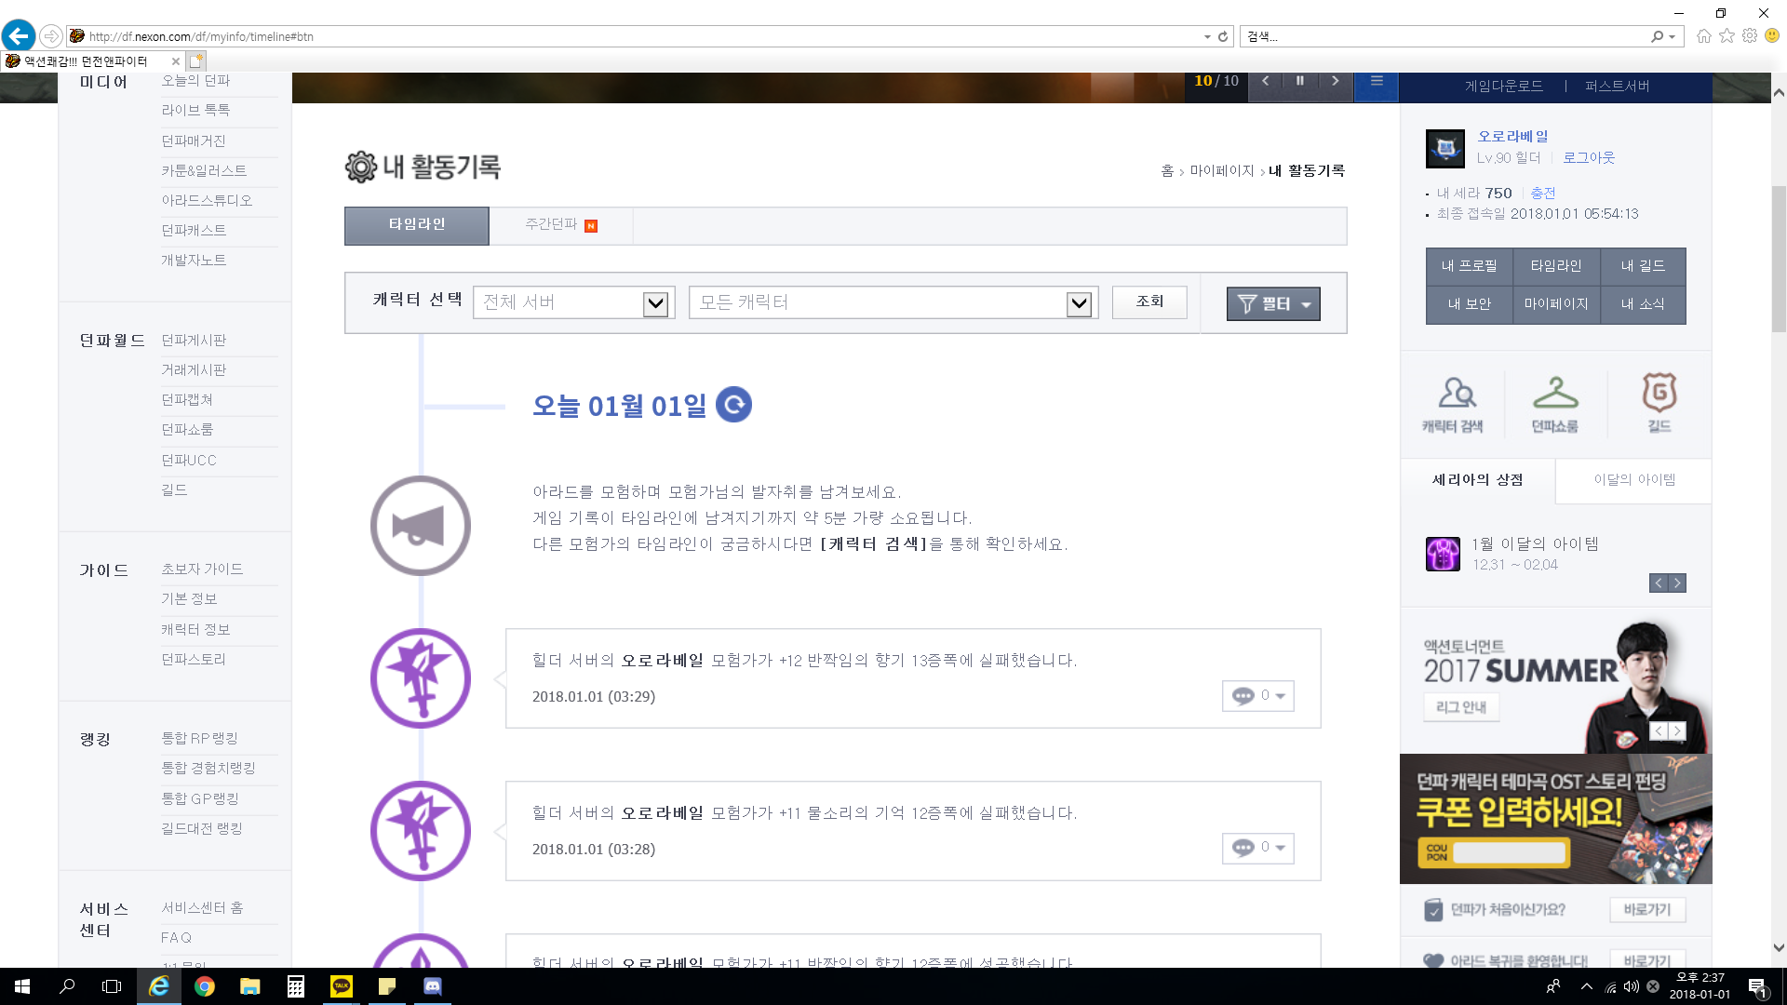Expand comments on the 03:28 entry
This screenshot has height=1005, width=1787.
[1258, 849]
